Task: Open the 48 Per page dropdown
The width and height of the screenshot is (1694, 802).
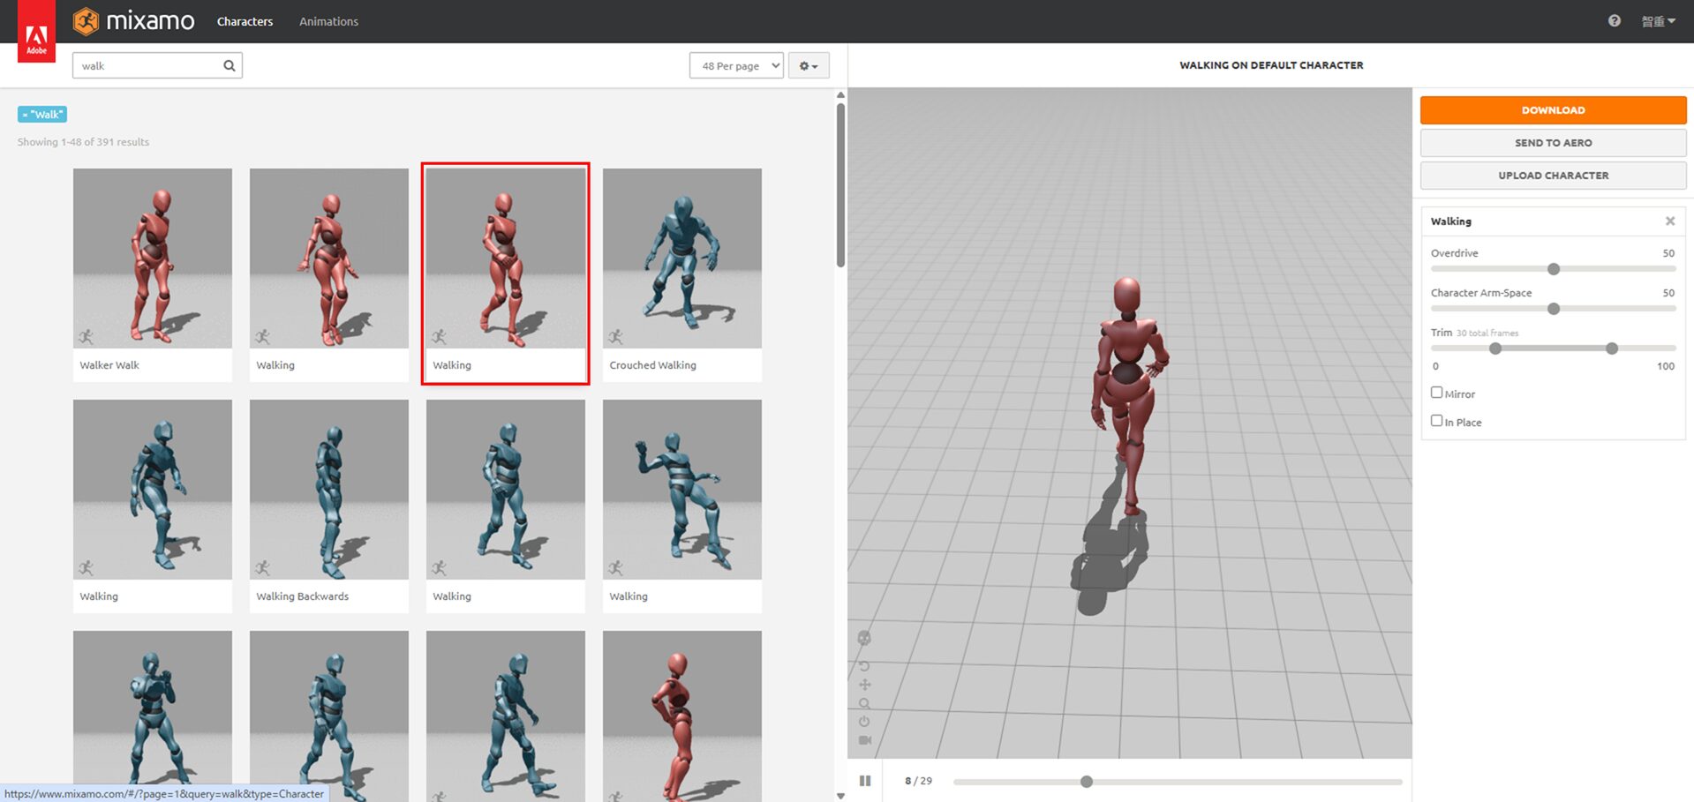Action: [735, 65]
